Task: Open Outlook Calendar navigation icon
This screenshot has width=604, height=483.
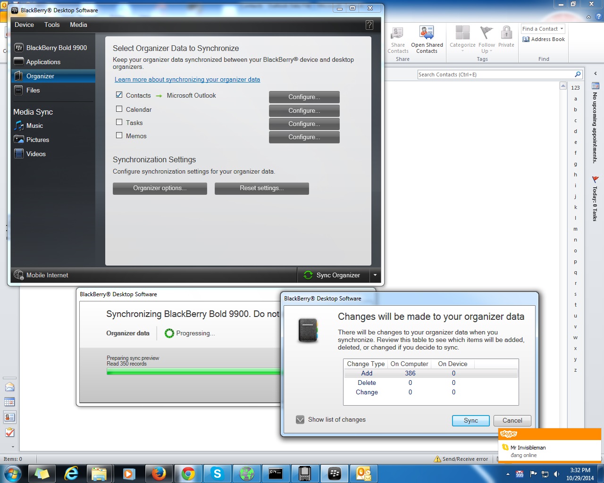Action: (9, 402)
